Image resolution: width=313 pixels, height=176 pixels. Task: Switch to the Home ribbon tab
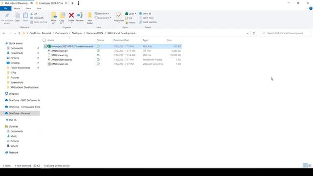pos(17,8)
